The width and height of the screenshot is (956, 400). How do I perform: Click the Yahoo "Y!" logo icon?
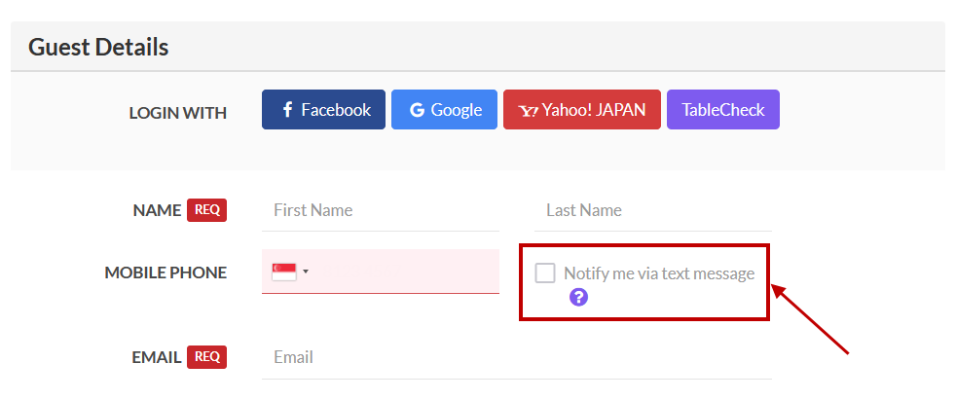[x=529, y=110]
